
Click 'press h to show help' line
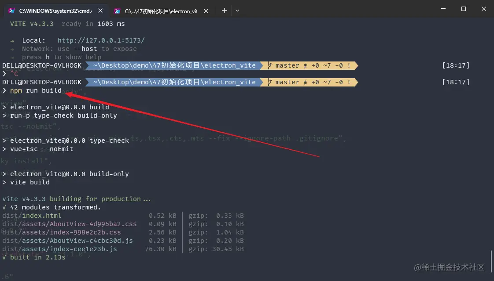click(x=62, y=57)
